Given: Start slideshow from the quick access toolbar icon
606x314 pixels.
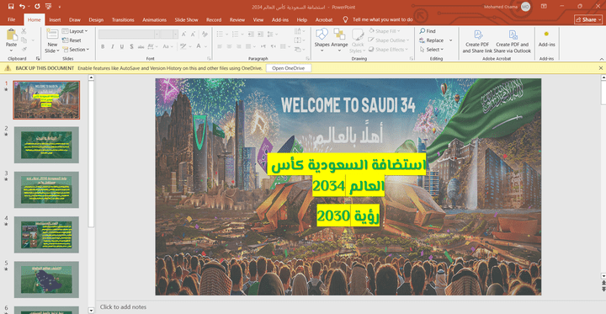Looking at the screenshot, I should click(x=48, y=7).
